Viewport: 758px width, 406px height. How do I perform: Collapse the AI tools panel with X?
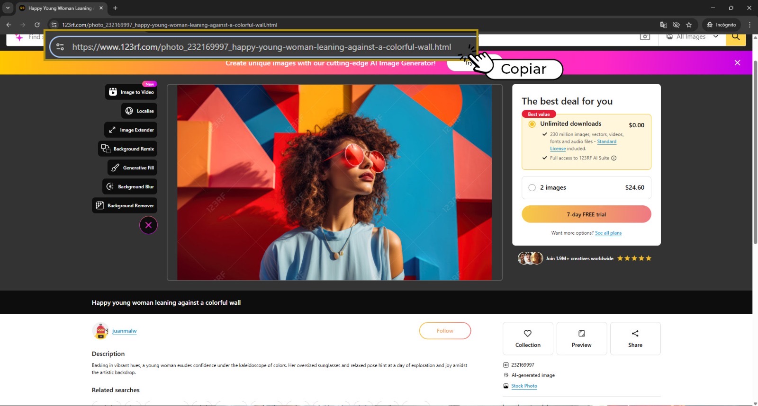148,225
